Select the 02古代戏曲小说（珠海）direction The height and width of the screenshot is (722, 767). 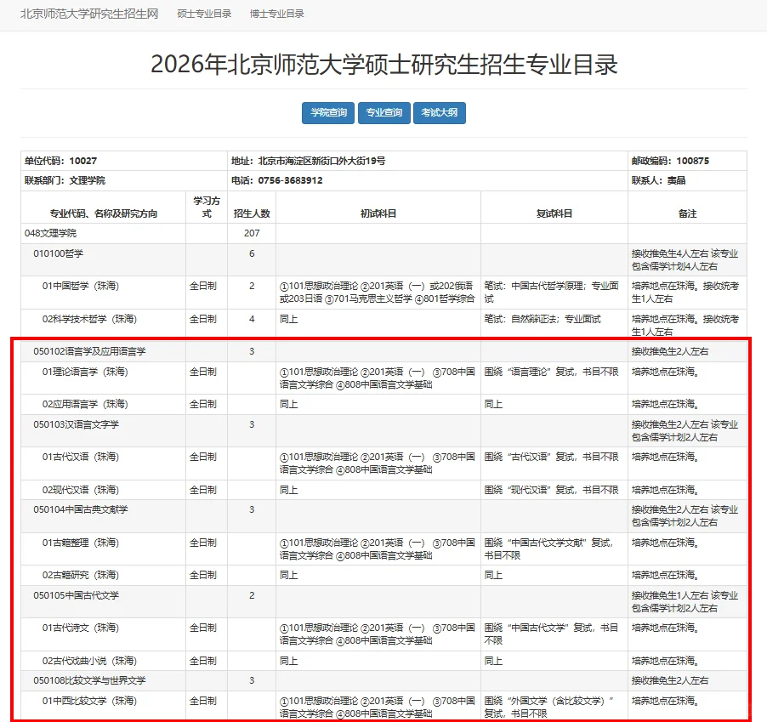pyautogui.click(x=89, y=662)
